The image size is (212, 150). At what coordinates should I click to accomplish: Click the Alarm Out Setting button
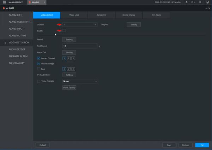(69, 52)
